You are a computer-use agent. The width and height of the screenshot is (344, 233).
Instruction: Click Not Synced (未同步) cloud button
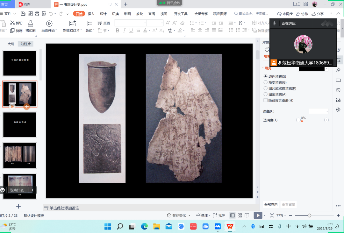point(285,14)
